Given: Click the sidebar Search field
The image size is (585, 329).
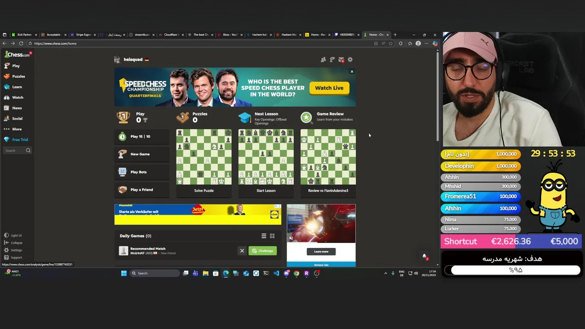Looking at the screenshot, I should 17,150.
